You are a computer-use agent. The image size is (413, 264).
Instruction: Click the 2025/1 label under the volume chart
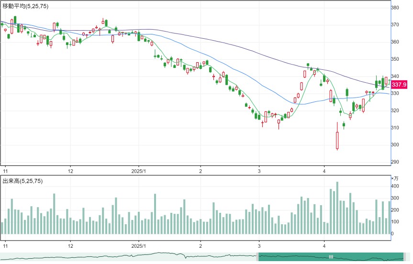coord(139,246)
